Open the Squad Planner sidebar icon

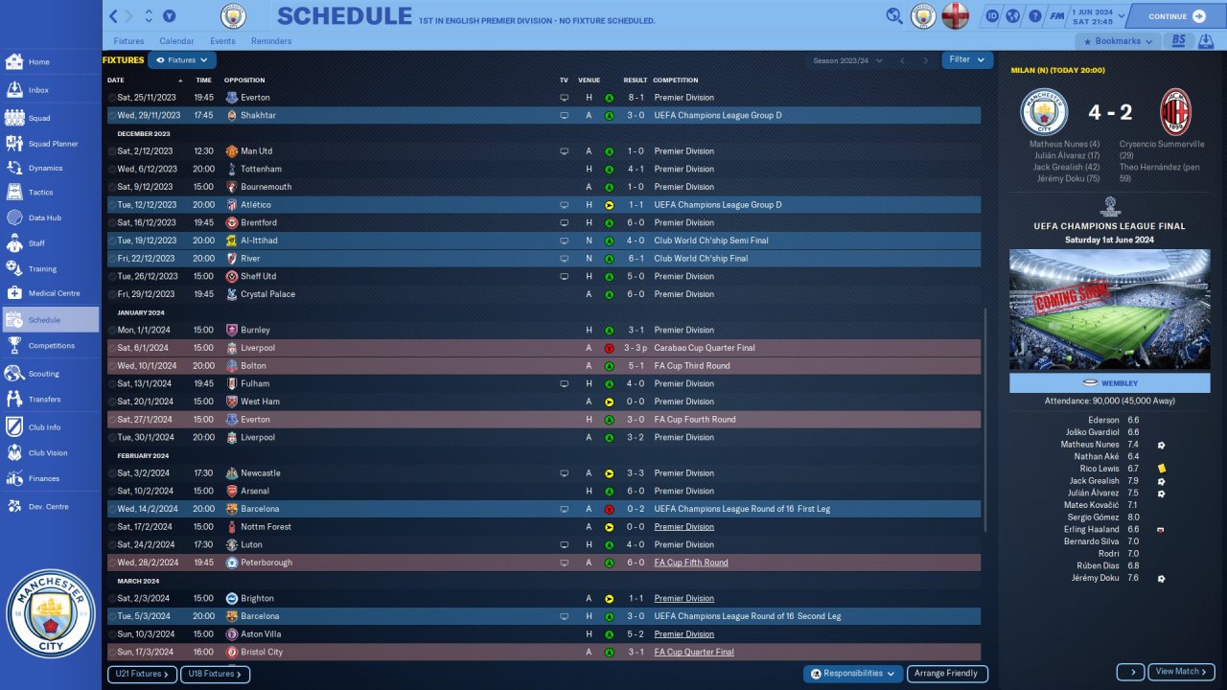pyautogui.click(x=14, y=144)
